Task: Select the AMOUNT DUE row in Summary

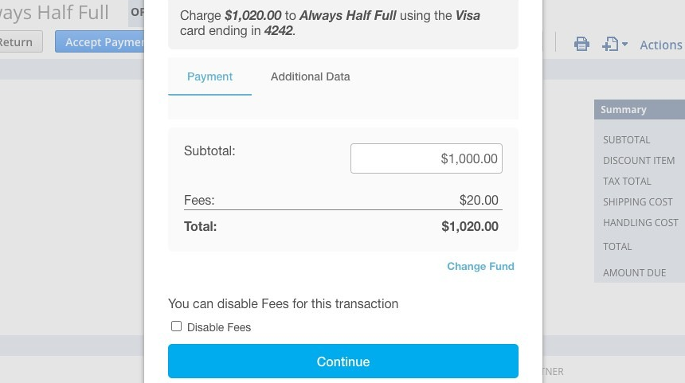Action: pyautogui.click(x=640, y=273)
